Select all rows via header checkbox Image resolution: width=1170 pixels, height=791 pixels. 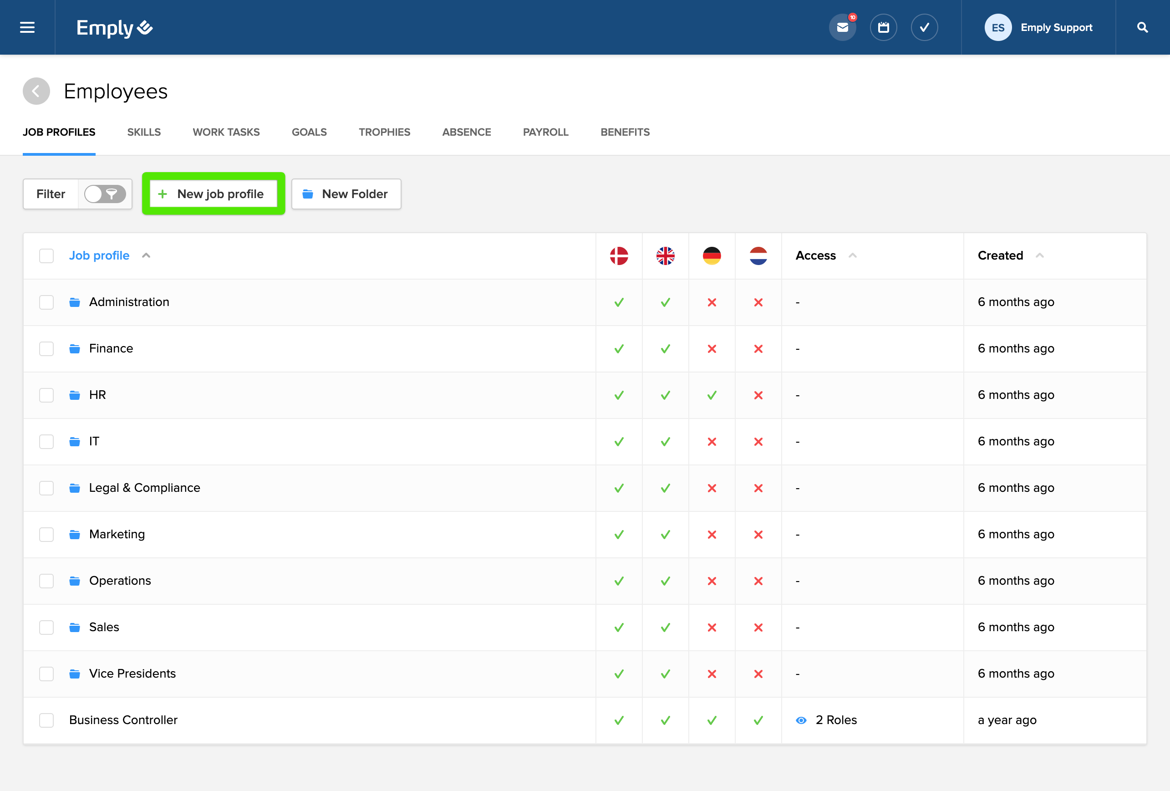pyautogui.click(x=46, y=256)
